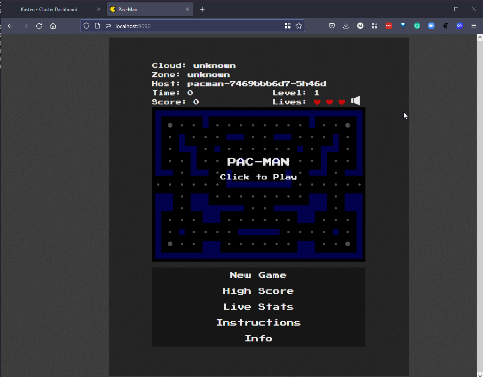Image resolution: width=483 pixels, height=377 pixels.
Task: Open Live Stats
Action: (x=258, y=307)
